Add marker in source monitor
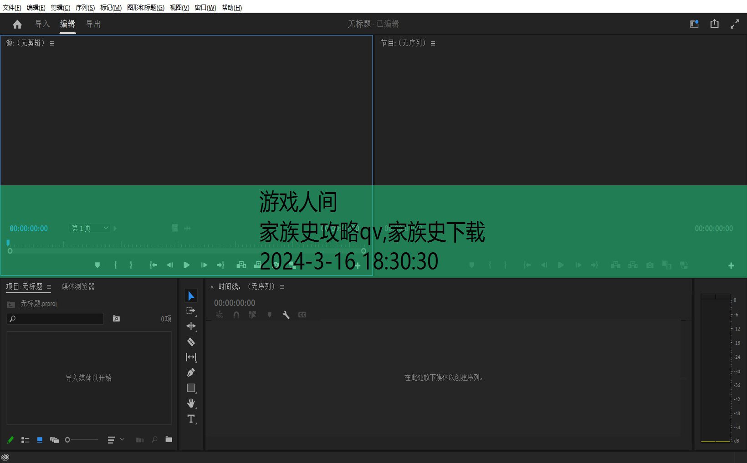Screen dimensions: 747x463 pyautogui.click(x=97, y=265)
